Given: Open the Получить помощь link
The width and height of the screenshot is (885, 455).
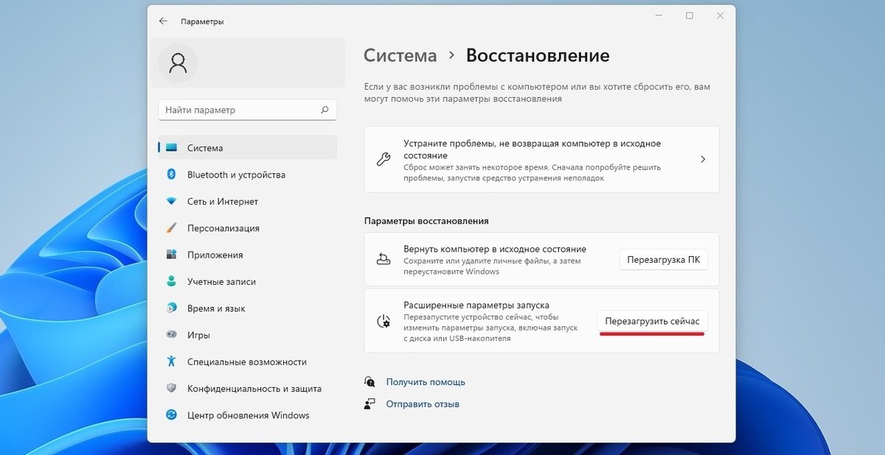Looking at the screenshot, I should [x=426, y=382].
